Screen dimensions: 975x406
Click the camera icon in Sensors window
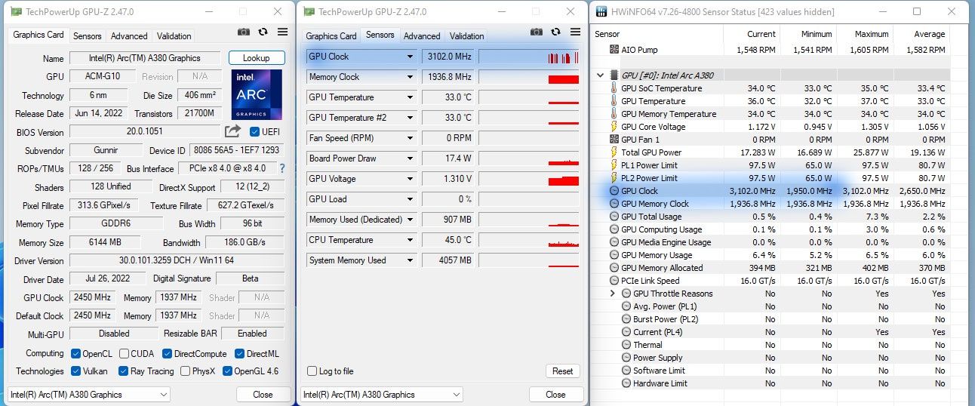coord(536,32)
